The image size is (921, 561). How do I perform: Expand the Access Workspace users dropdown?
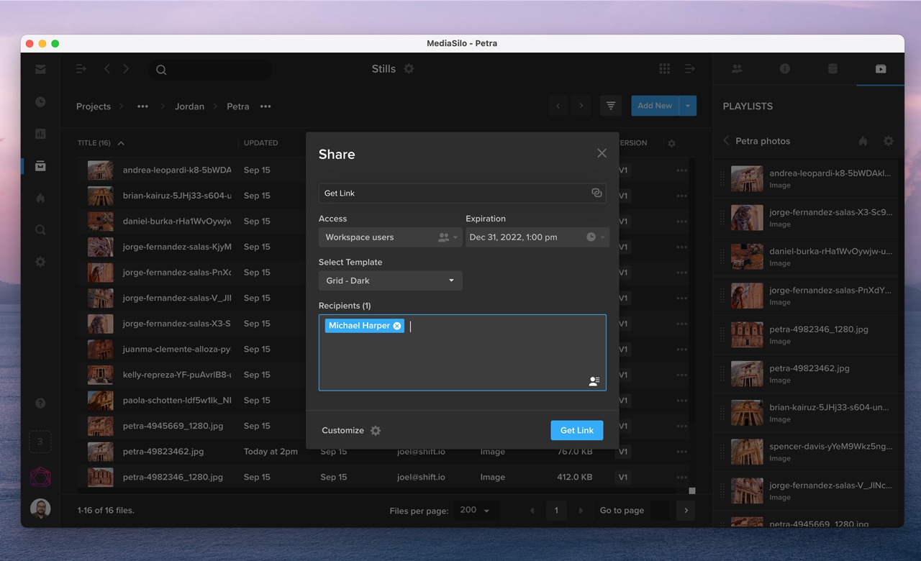pos(390,237)
